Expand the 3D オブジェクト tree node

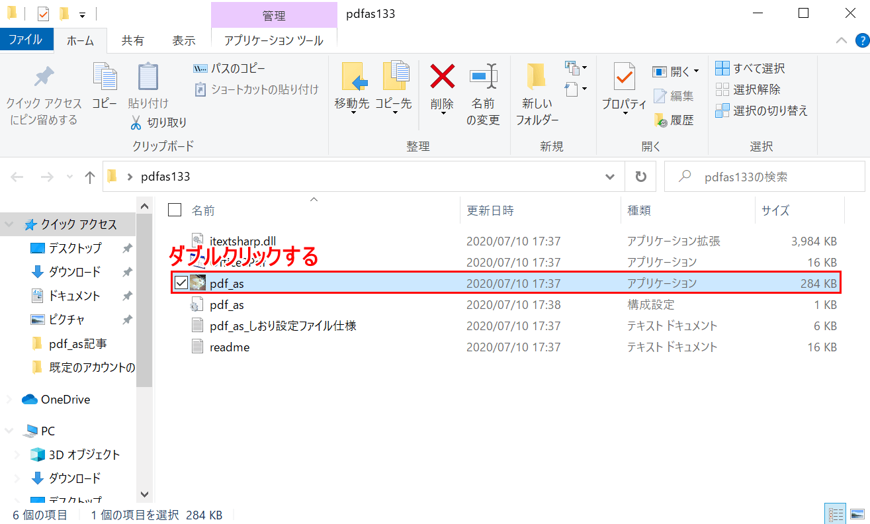[x=18, y=455]
